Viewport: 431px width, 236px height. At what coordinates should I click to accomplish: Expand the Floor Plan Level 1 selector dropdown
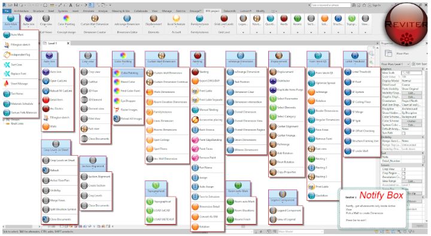pos(395,64)
